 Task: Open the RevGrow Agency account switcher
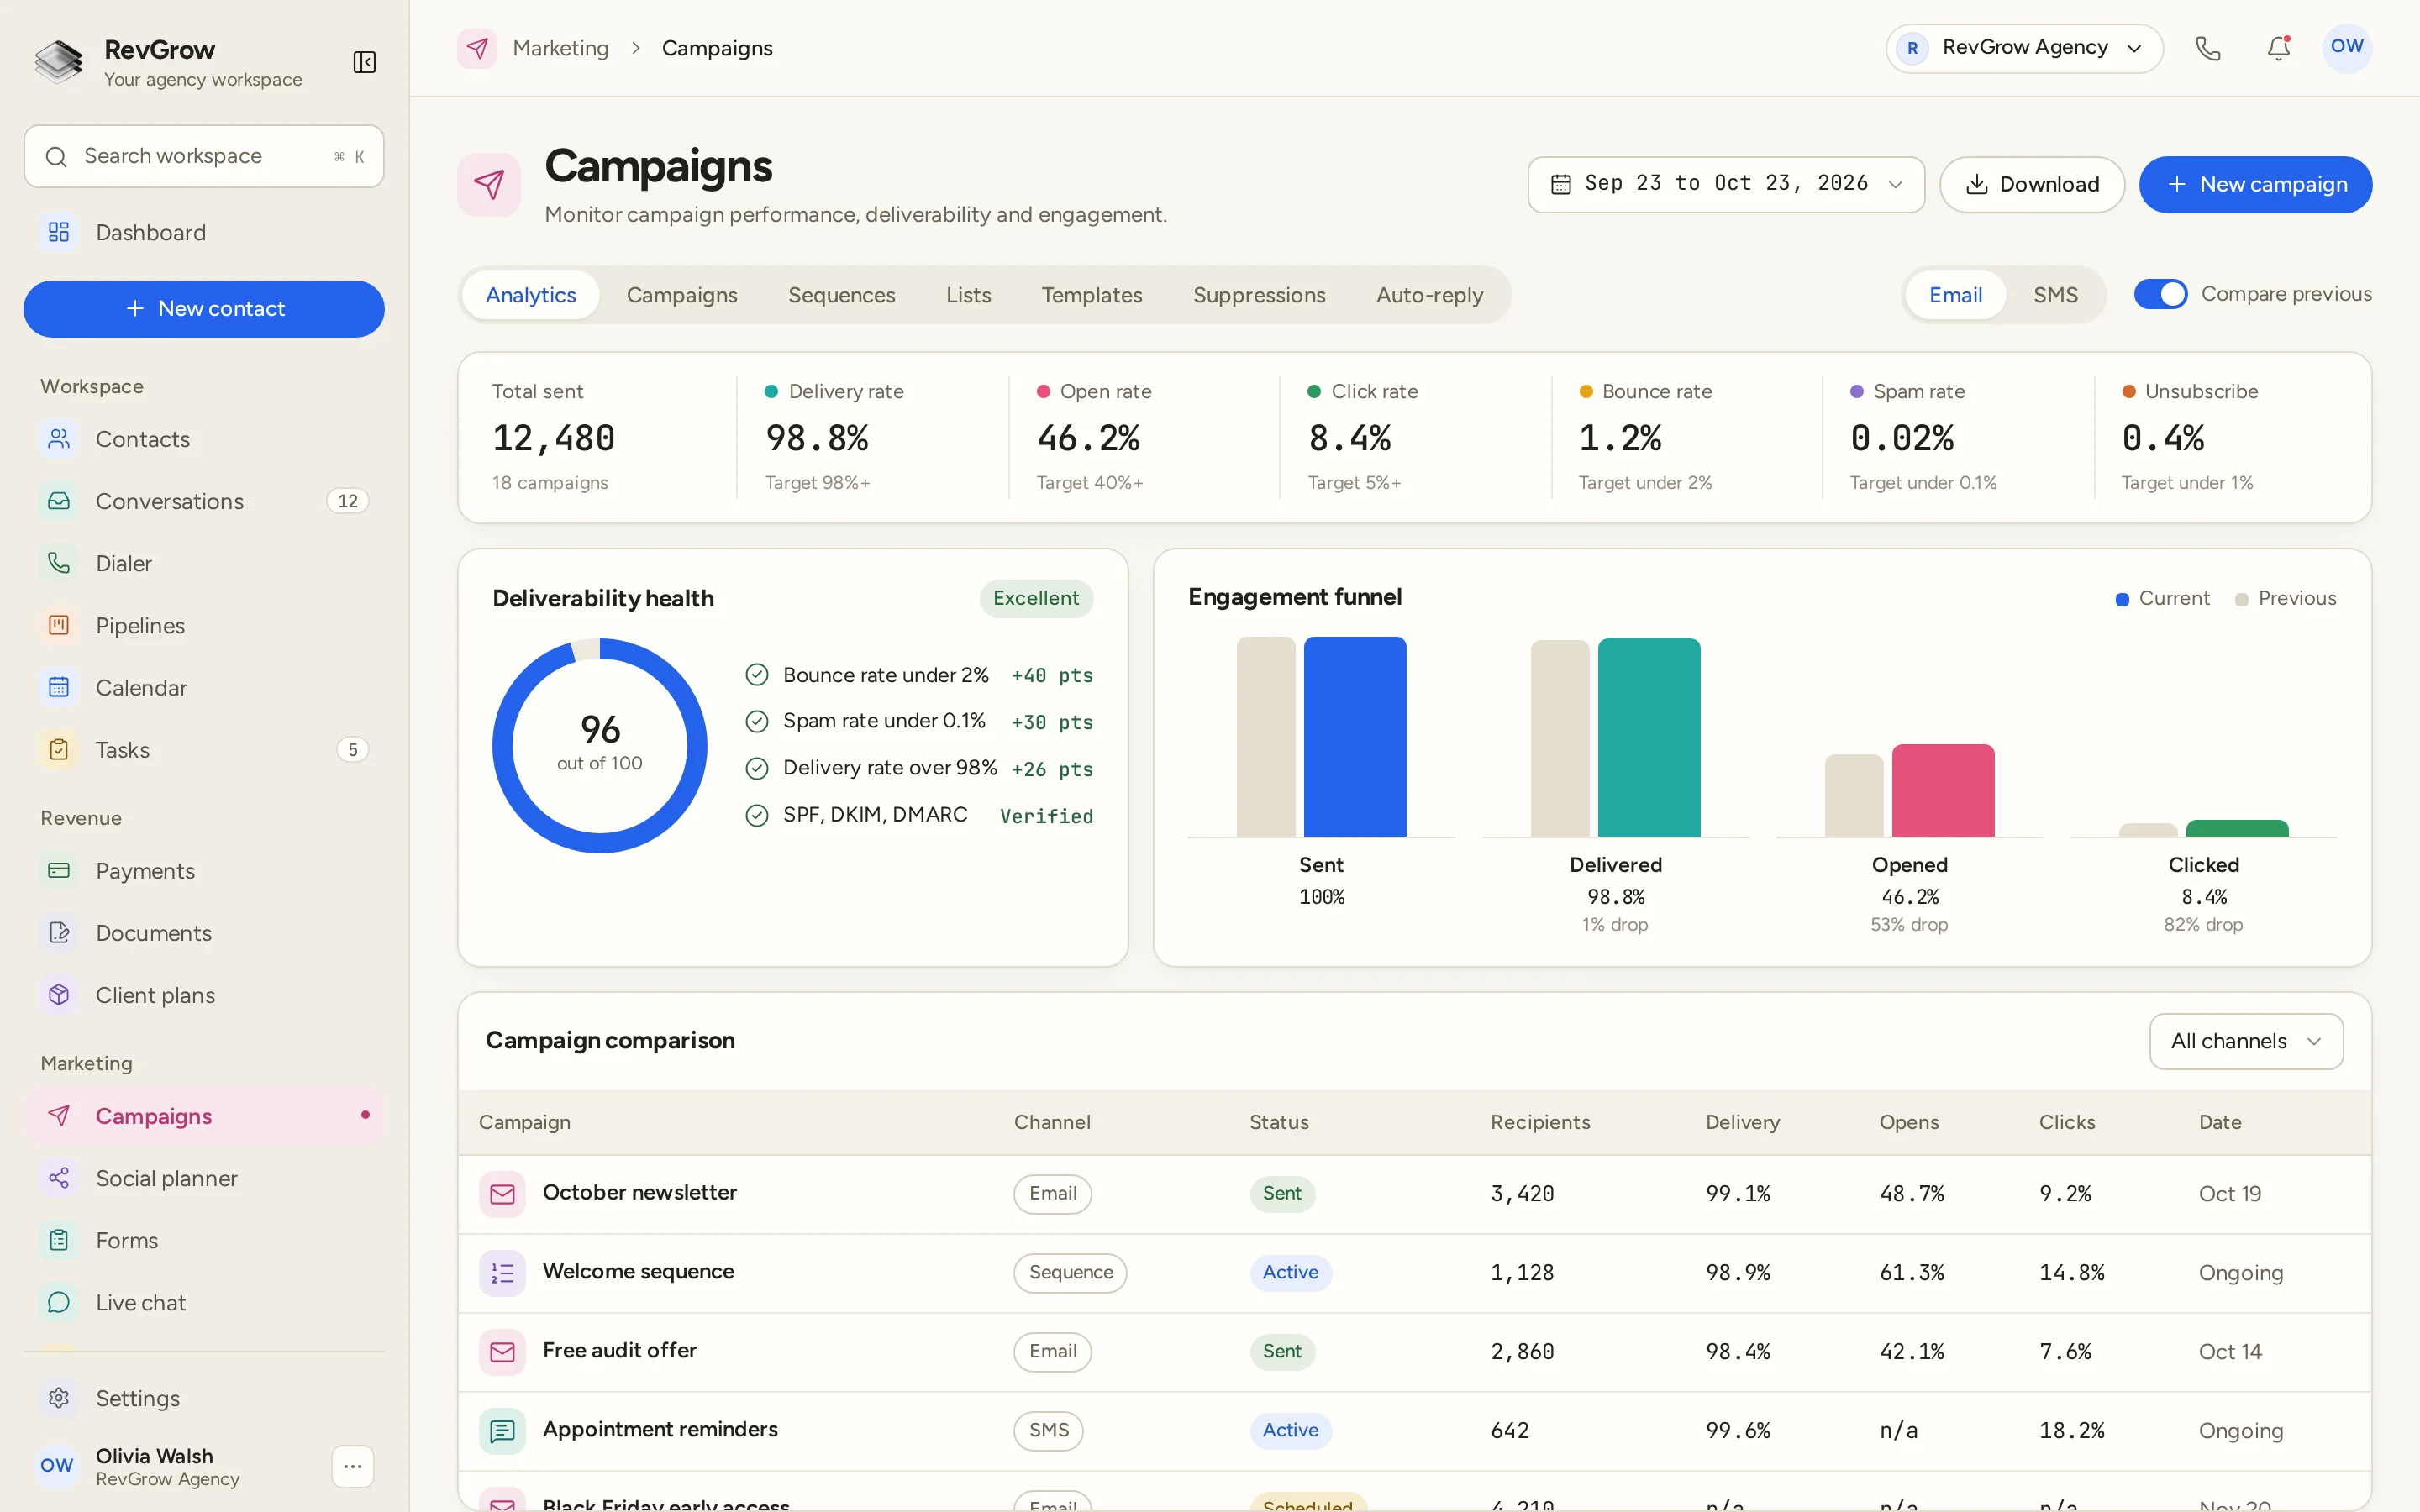[x=2024, y=48]
